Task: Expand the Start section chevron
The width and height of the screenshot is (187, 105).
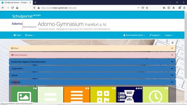Action: (172, 48)
